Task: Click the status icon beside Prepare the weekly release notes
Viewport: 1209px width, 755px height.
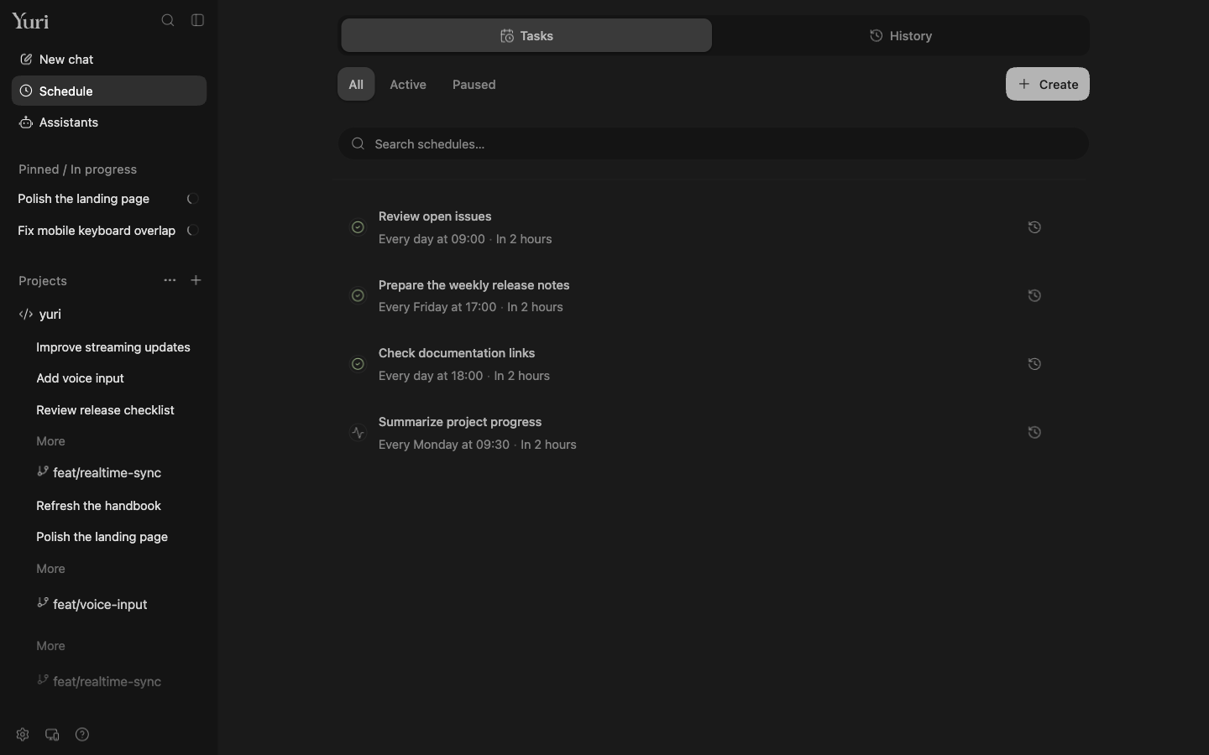Action: tap(358, 295)
